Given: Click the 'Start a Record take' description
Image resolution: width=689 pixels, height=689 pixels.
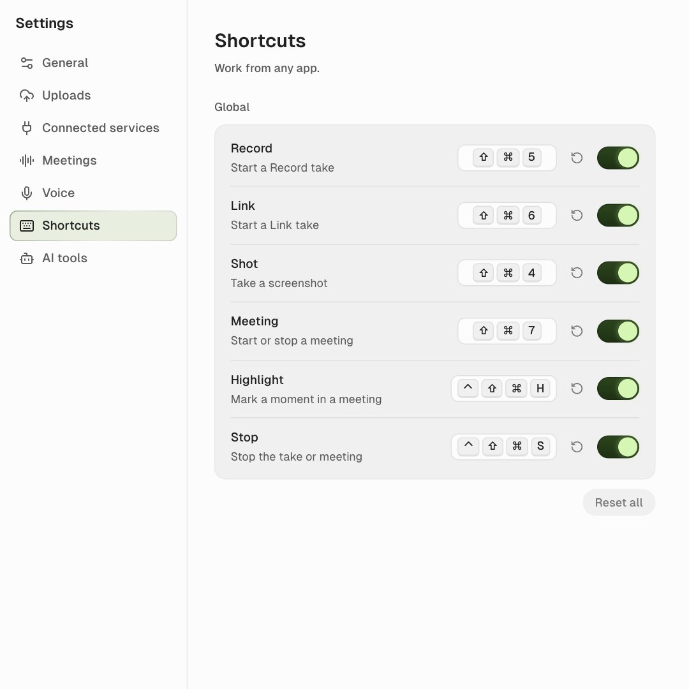Looking at the screenshot, I should (283, 168).
